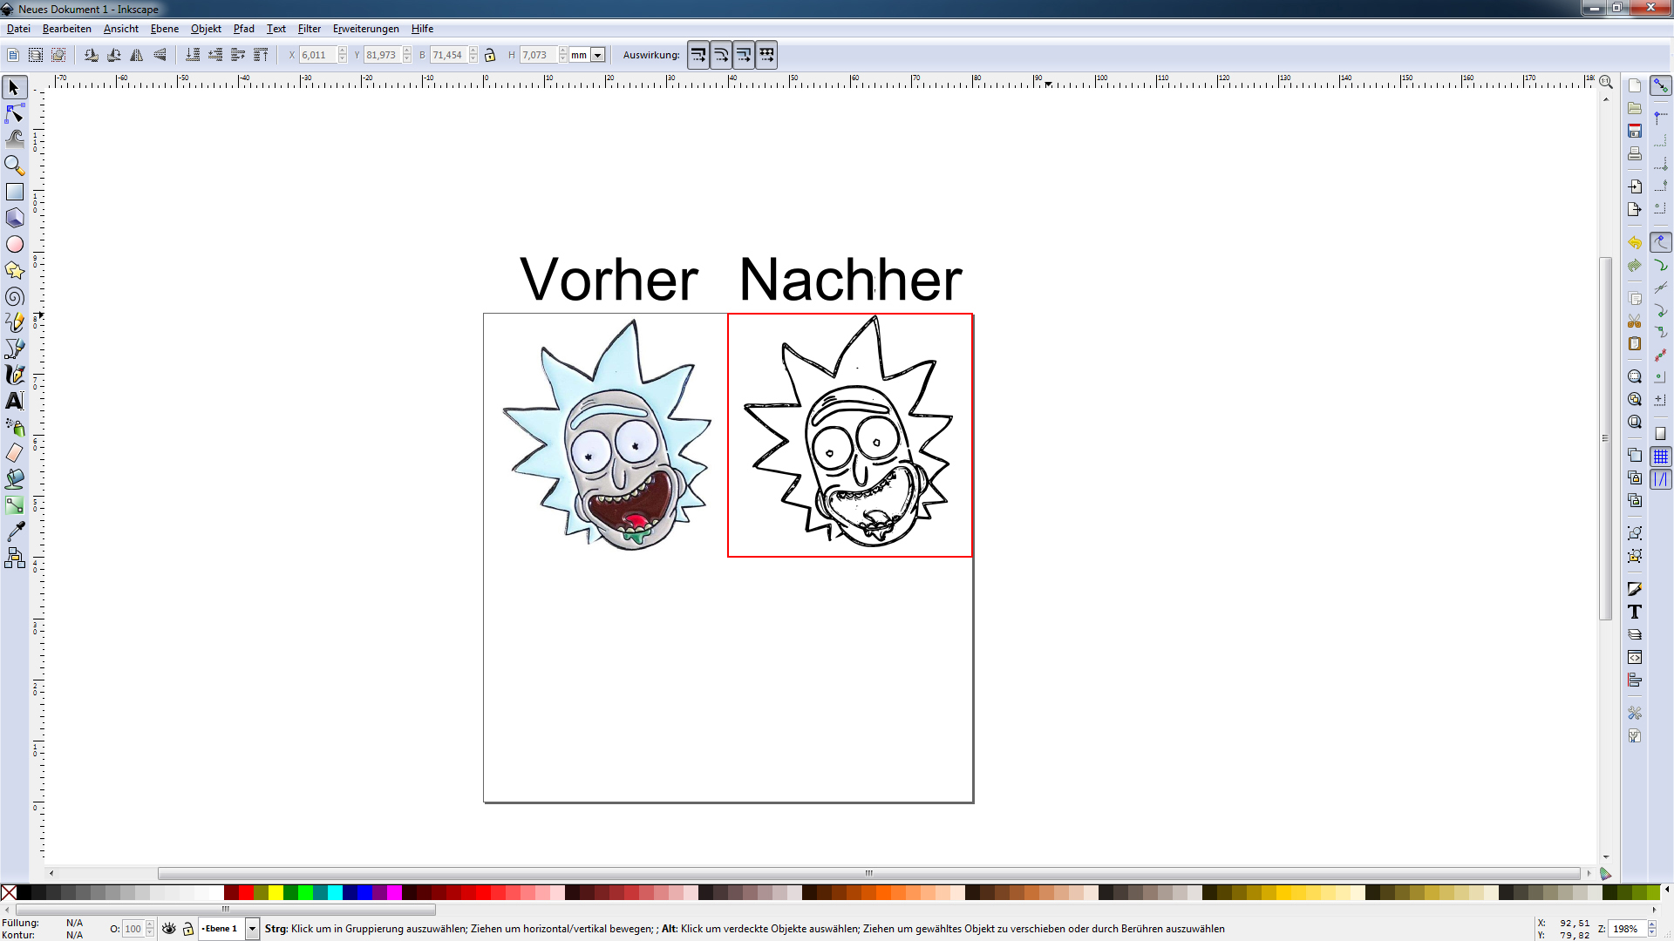Screen dimensions: 1674x941
Task: Select the Gradient tool
Action: point(14,505)
